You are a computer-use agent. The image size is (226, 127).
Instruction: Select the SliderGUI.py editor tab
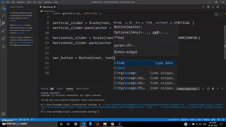[x=48, y=7]
